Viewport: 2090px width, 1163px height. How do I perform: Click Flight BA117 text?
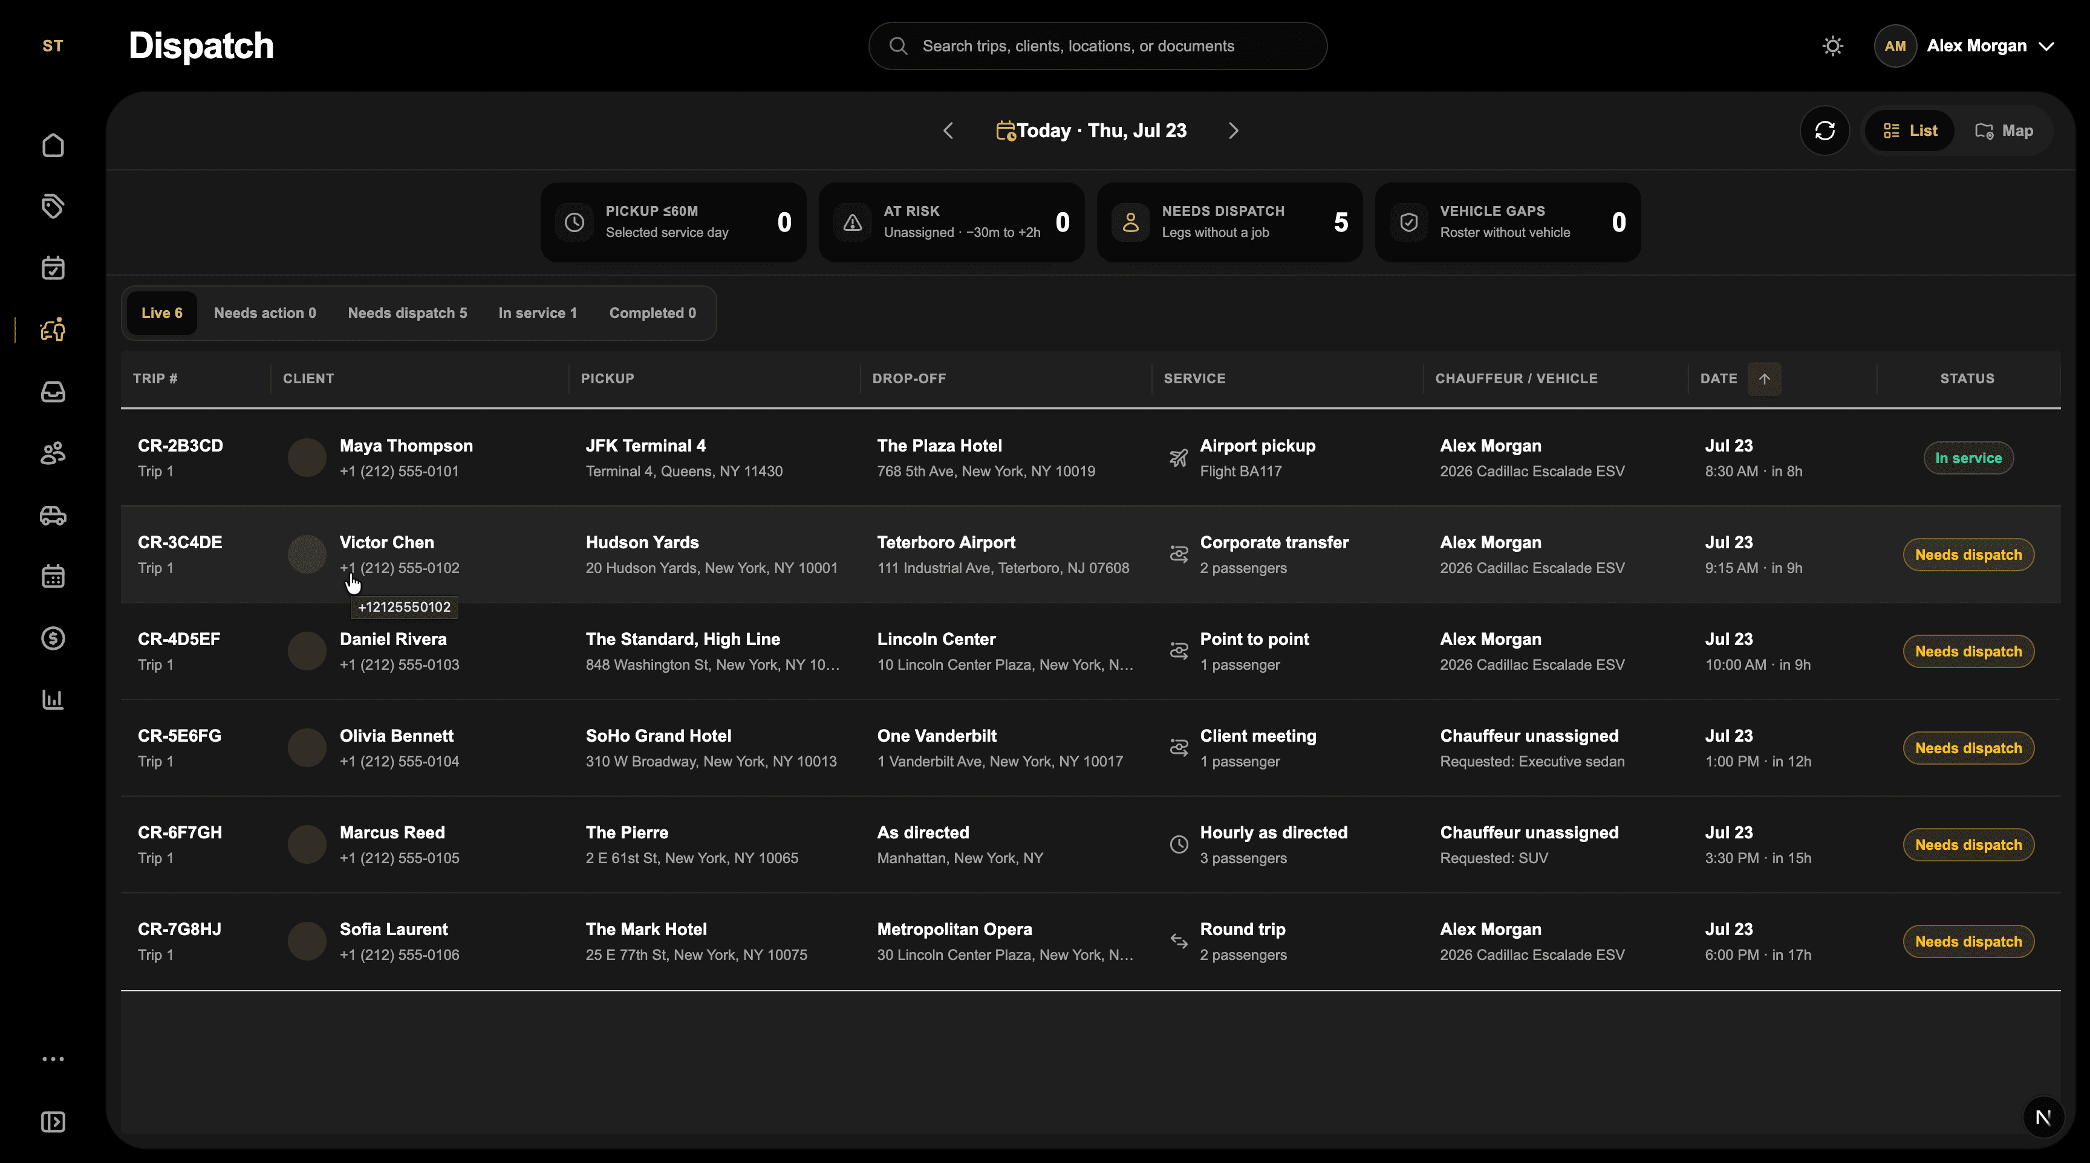[1240, 472]
